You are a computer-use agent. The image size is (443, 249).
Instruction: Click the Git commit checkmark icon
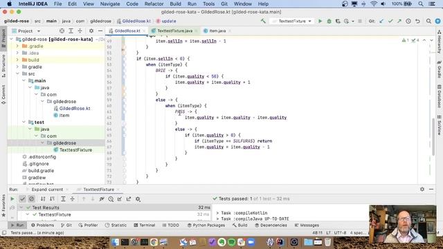pos(390,21)
